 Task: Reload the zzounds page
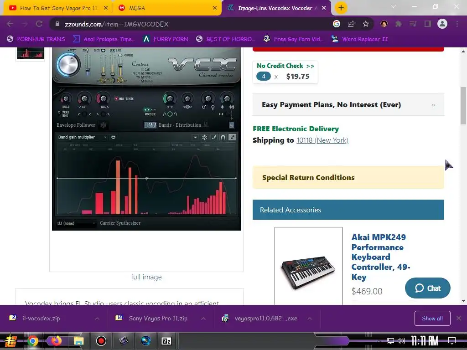click(x=39, y=24)
